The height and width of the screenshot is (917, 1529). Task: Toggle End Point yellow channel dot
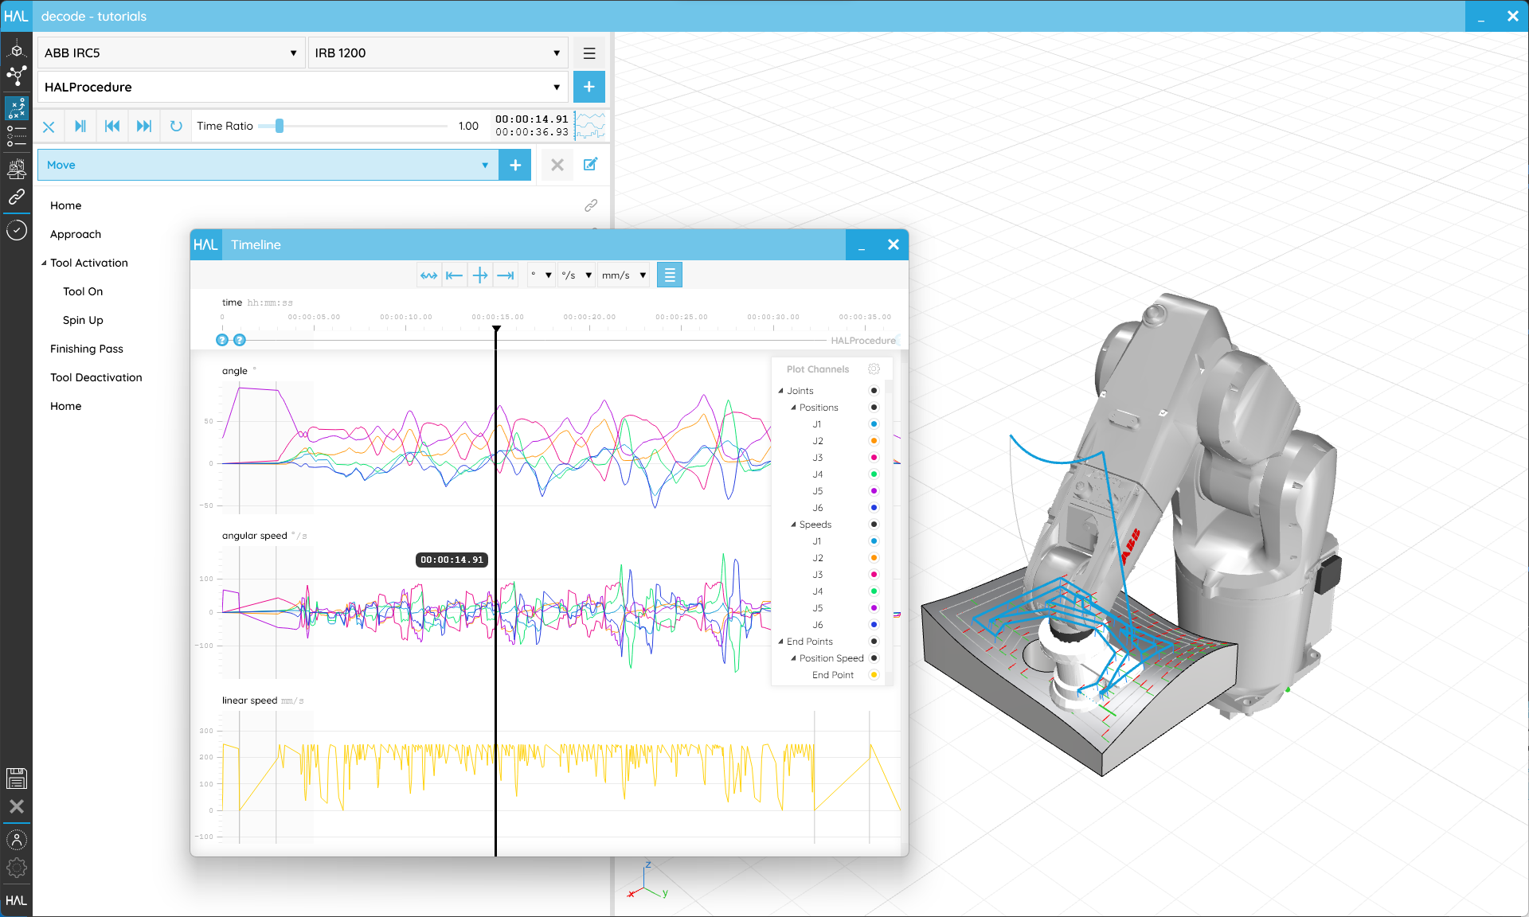[874, 675]
